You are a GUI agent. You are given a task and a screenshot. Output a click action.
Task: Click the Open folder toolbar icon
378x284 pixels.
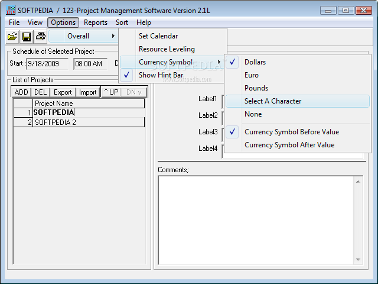pos(12,37)
